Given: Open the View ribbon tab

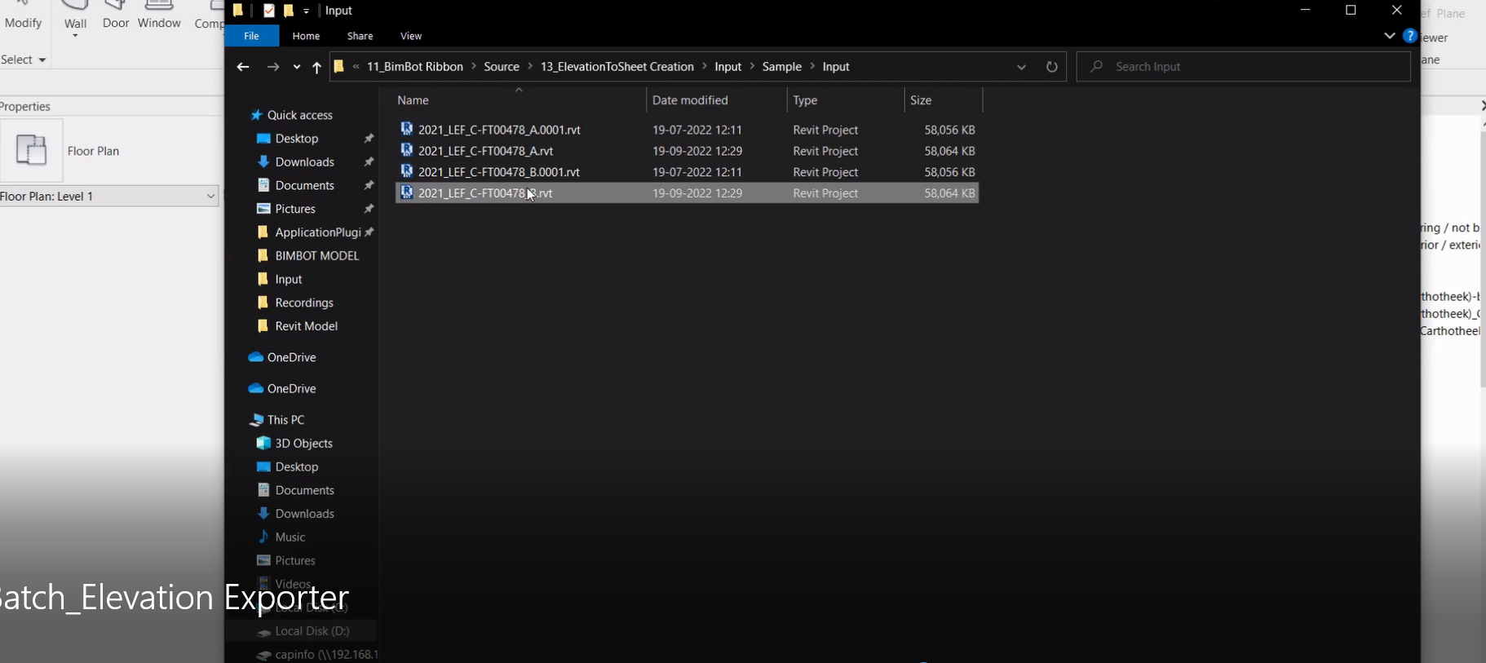Looking at the screenshot, I should coord(411,36).
